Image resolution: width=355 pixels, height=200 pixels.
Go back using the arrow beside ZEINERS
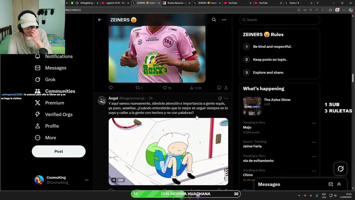point(100,20)
